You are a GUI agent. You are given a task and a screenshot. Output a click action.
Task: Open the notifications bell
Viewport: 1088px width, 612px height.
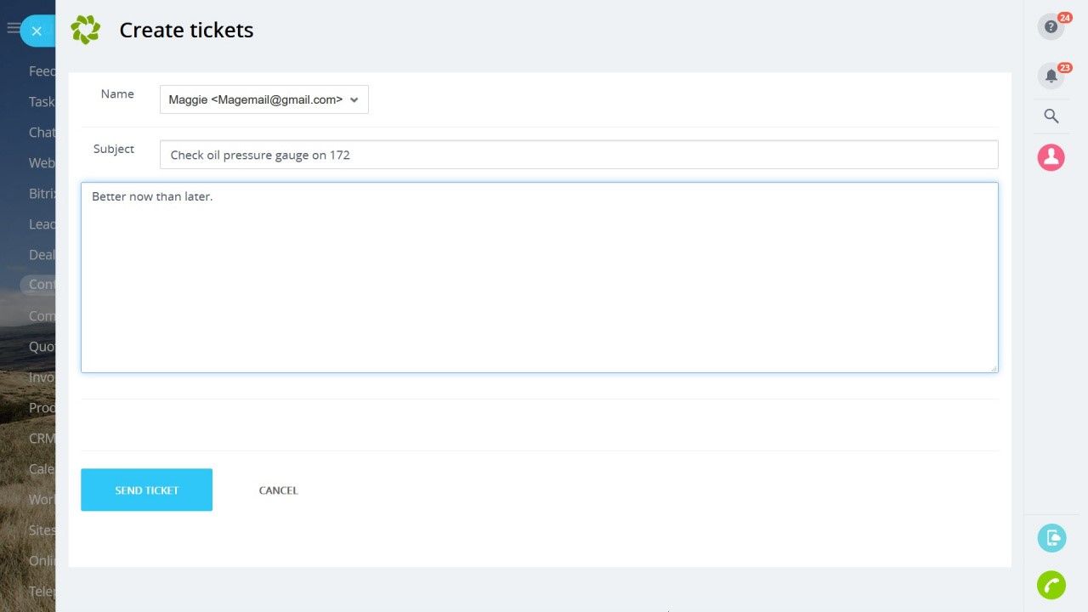coord(1051,76)
